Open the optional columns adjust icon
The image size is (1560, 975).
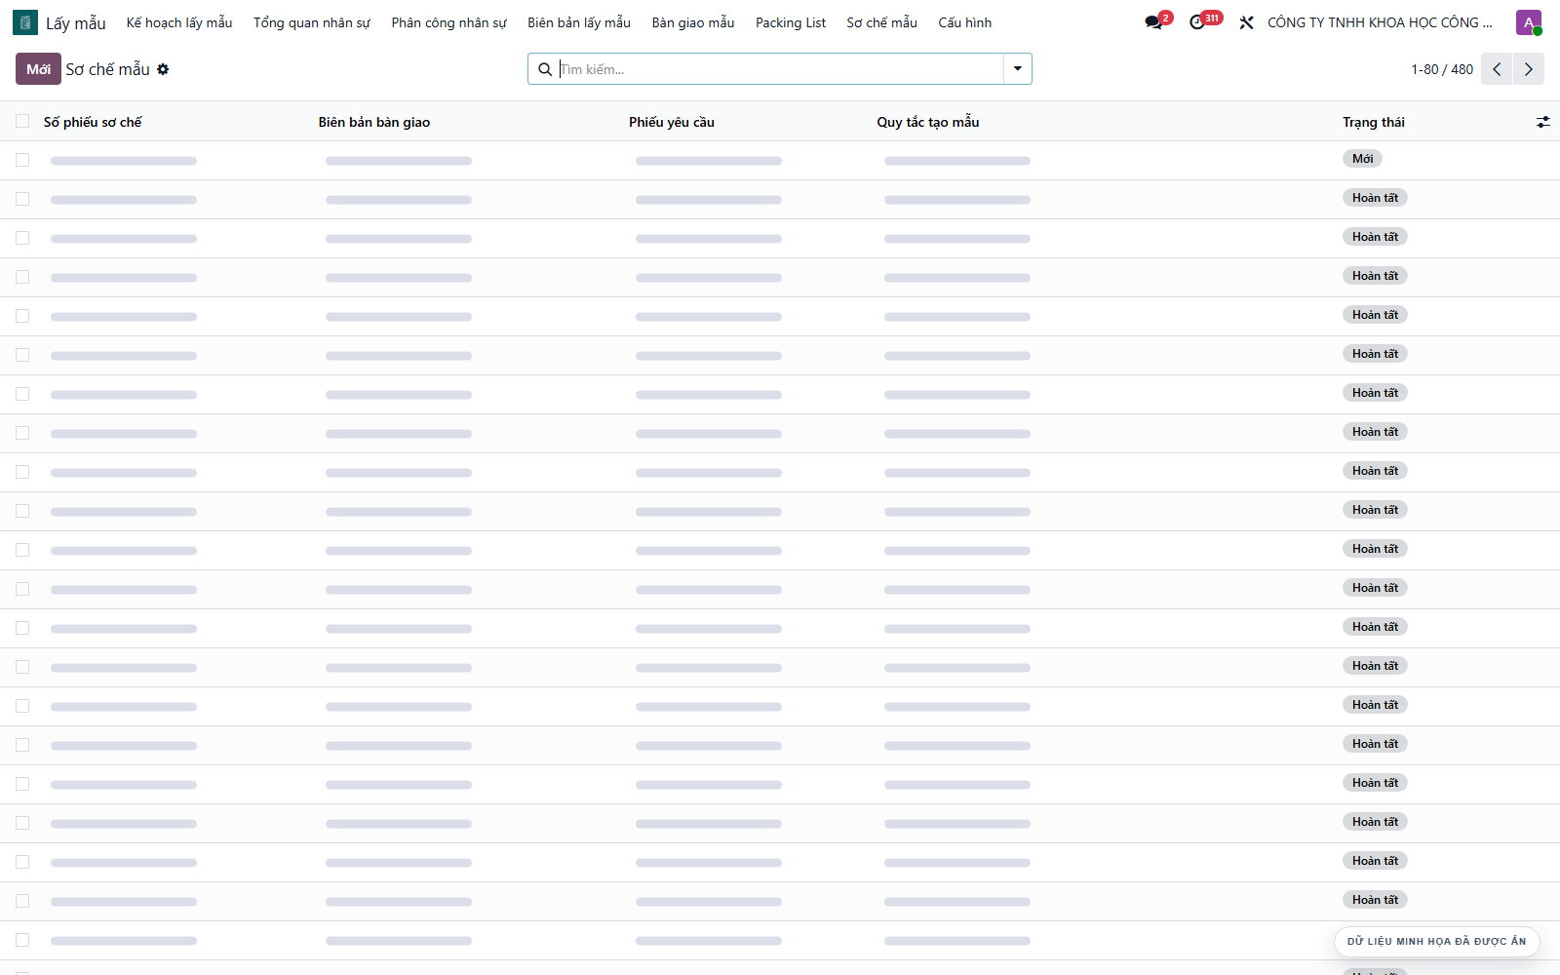tap(1542, 122)
